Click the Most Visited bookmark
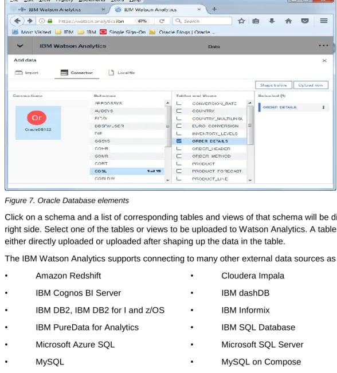Viewport: 337px width, 373px height. (x=32, y=32)
